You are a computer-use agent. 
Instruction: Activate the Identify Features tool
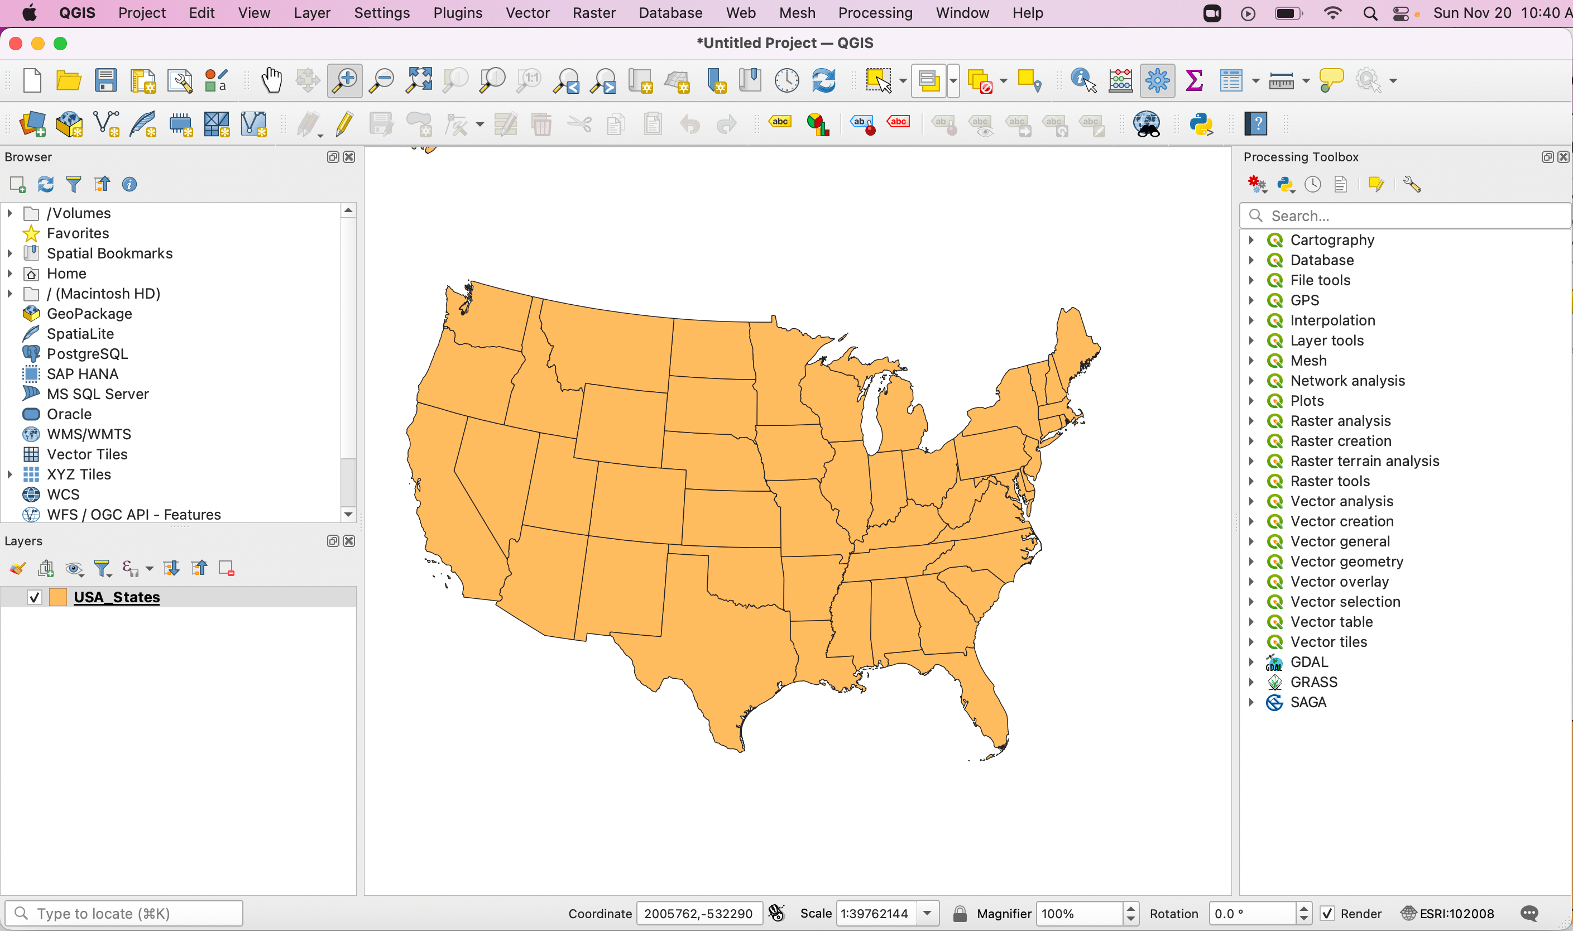[x=1081, y=80]
